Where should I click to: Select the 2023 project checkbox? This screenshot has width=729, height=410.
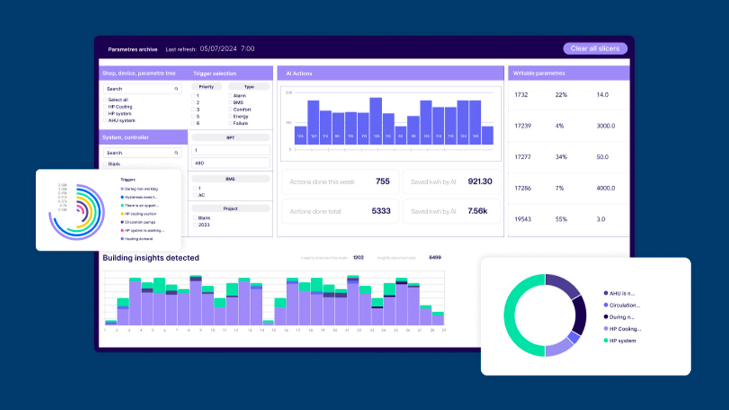(194, 225)
